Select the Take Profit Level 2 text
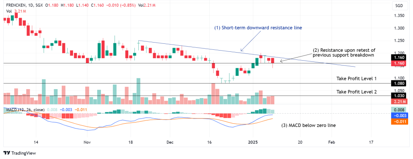Image resolution: width=413 pixels, height=159 pixels. [x=357, y=92]
